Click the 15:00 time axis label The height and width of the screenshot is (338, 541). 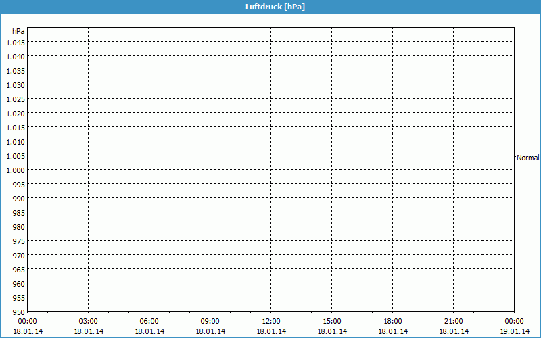tap(332, 321)
